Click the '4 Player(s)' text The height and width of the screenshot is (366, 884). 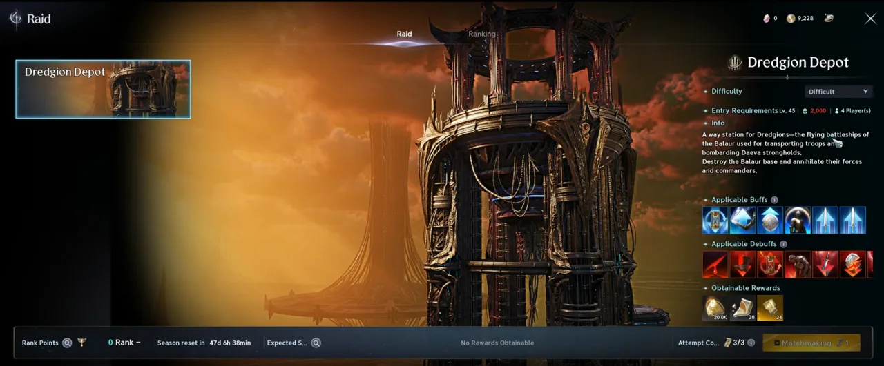[856, 111]
